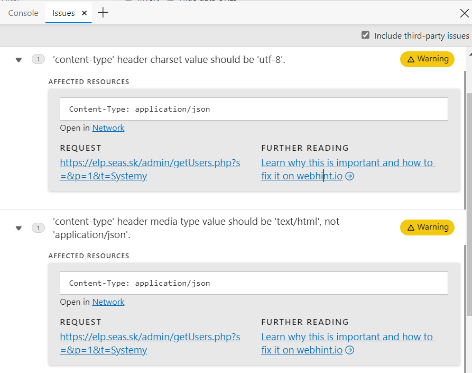The image size is (472, 373).
Task: Open Network link in charset issue
Action: pyautogui.click(x=108, y=128)
